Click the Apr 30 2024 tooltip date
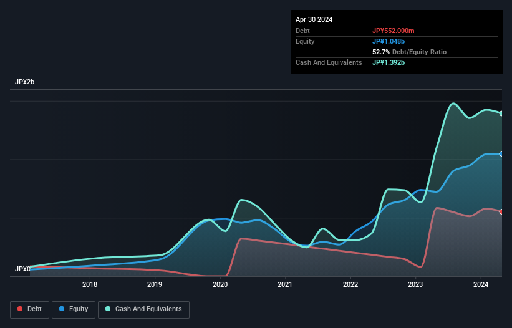The width and height of the screenshot is (512, 328). click(314, 19)
